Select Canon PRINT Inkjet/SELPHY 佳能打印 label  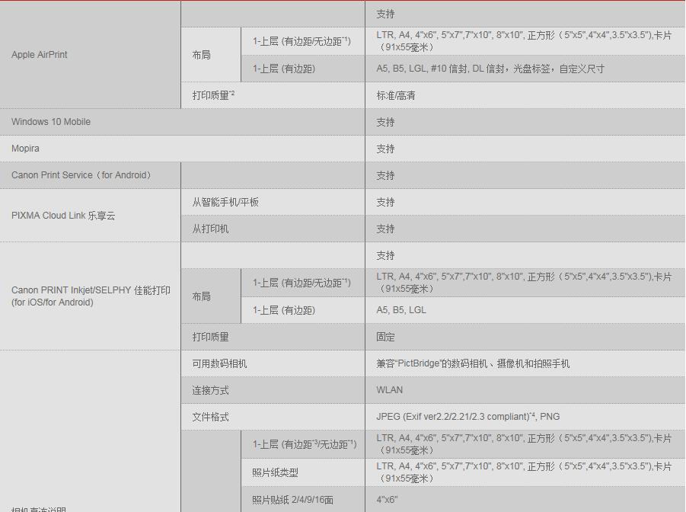point(91,296)
